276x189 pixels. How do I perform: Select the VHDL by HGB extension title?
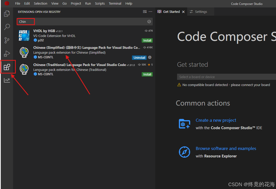click(44, 31)
